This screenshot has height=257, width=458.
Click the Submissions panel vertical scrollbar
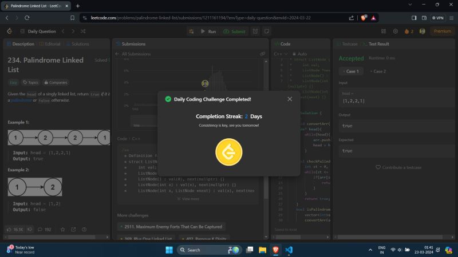coord(266,148)
